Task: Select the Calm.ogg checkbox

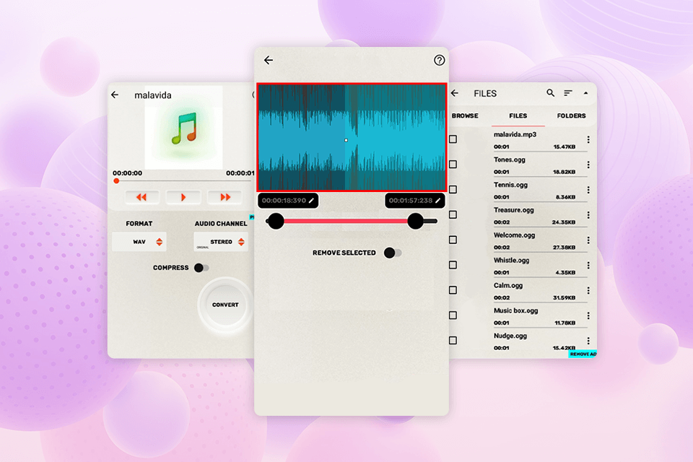Action: point(453,290)
